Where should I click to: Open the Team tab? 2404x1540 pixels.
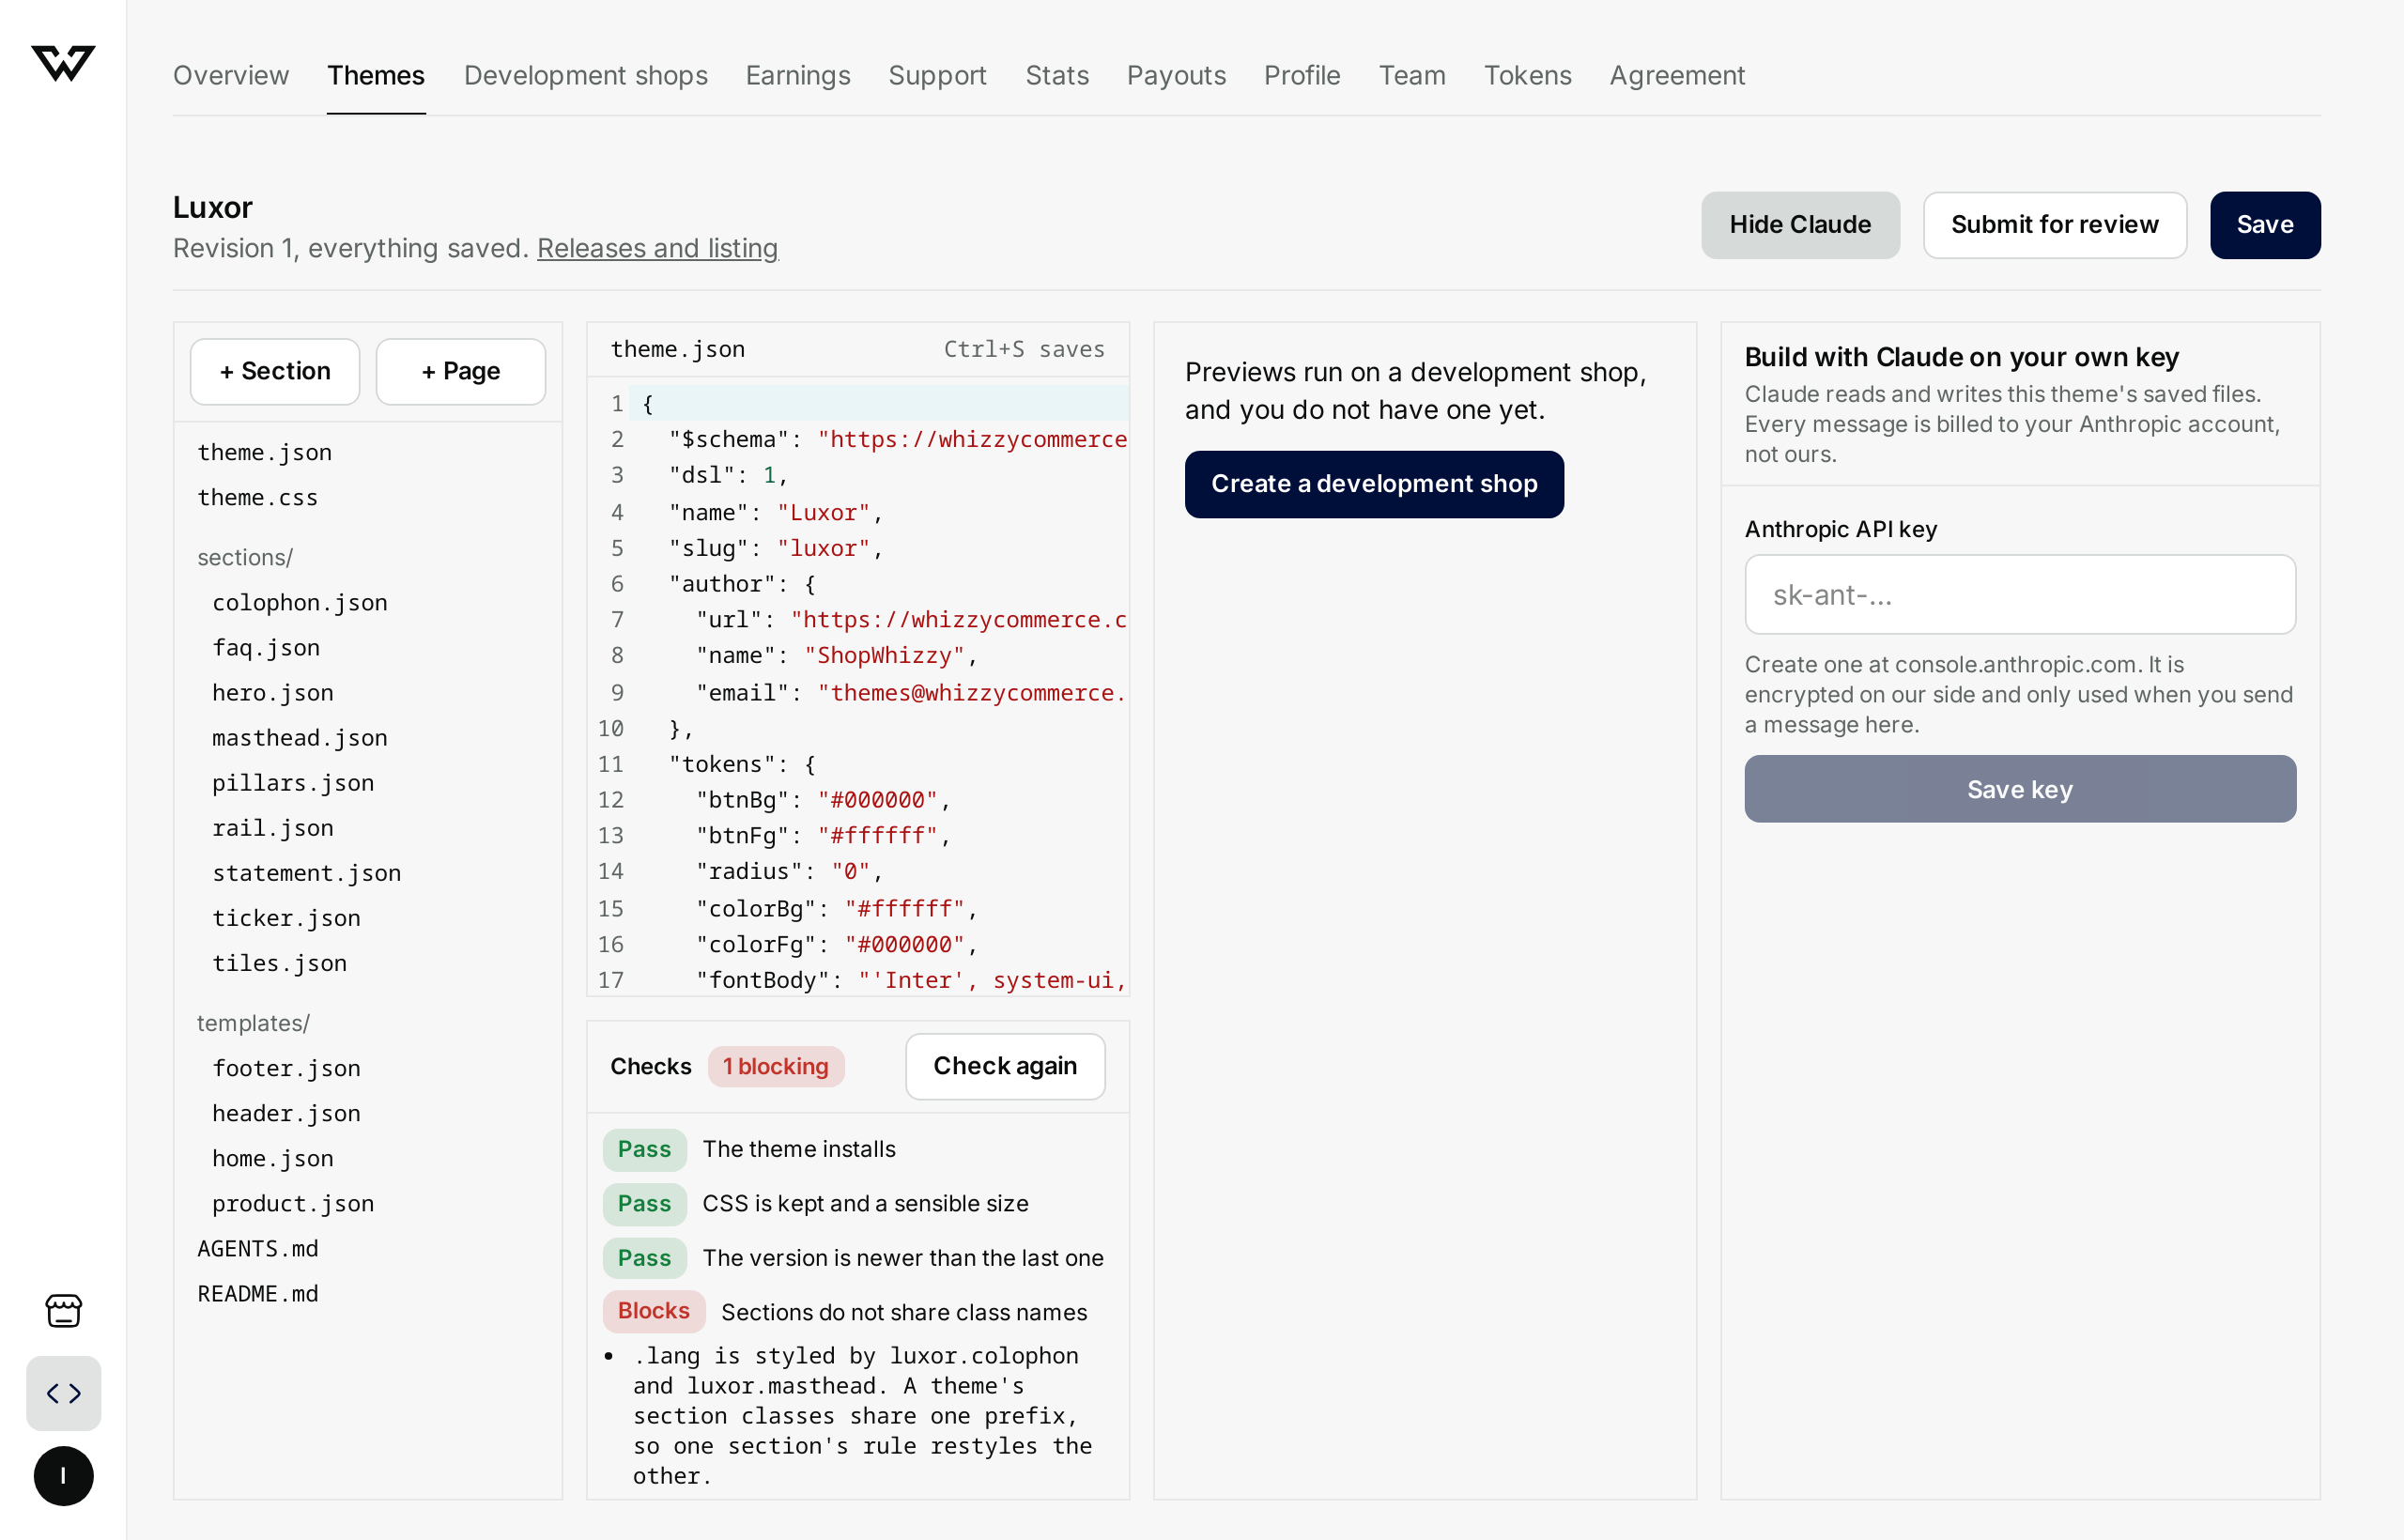[x=1412, y=75]
